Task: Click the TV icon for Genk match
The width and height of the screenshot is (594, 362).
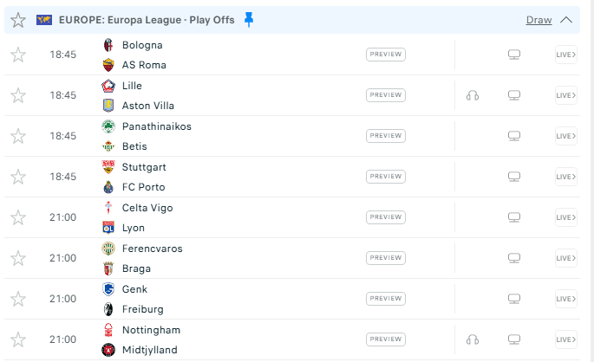Action: tap(514, 299)
